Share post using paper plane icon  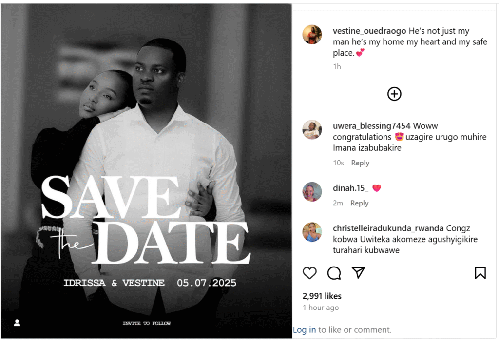click(358, 273)
